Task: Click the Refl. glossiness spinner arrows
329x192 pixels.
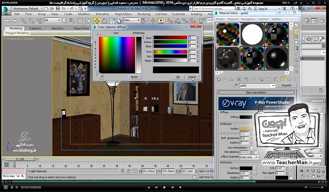Action: click(x=251, y=138)
